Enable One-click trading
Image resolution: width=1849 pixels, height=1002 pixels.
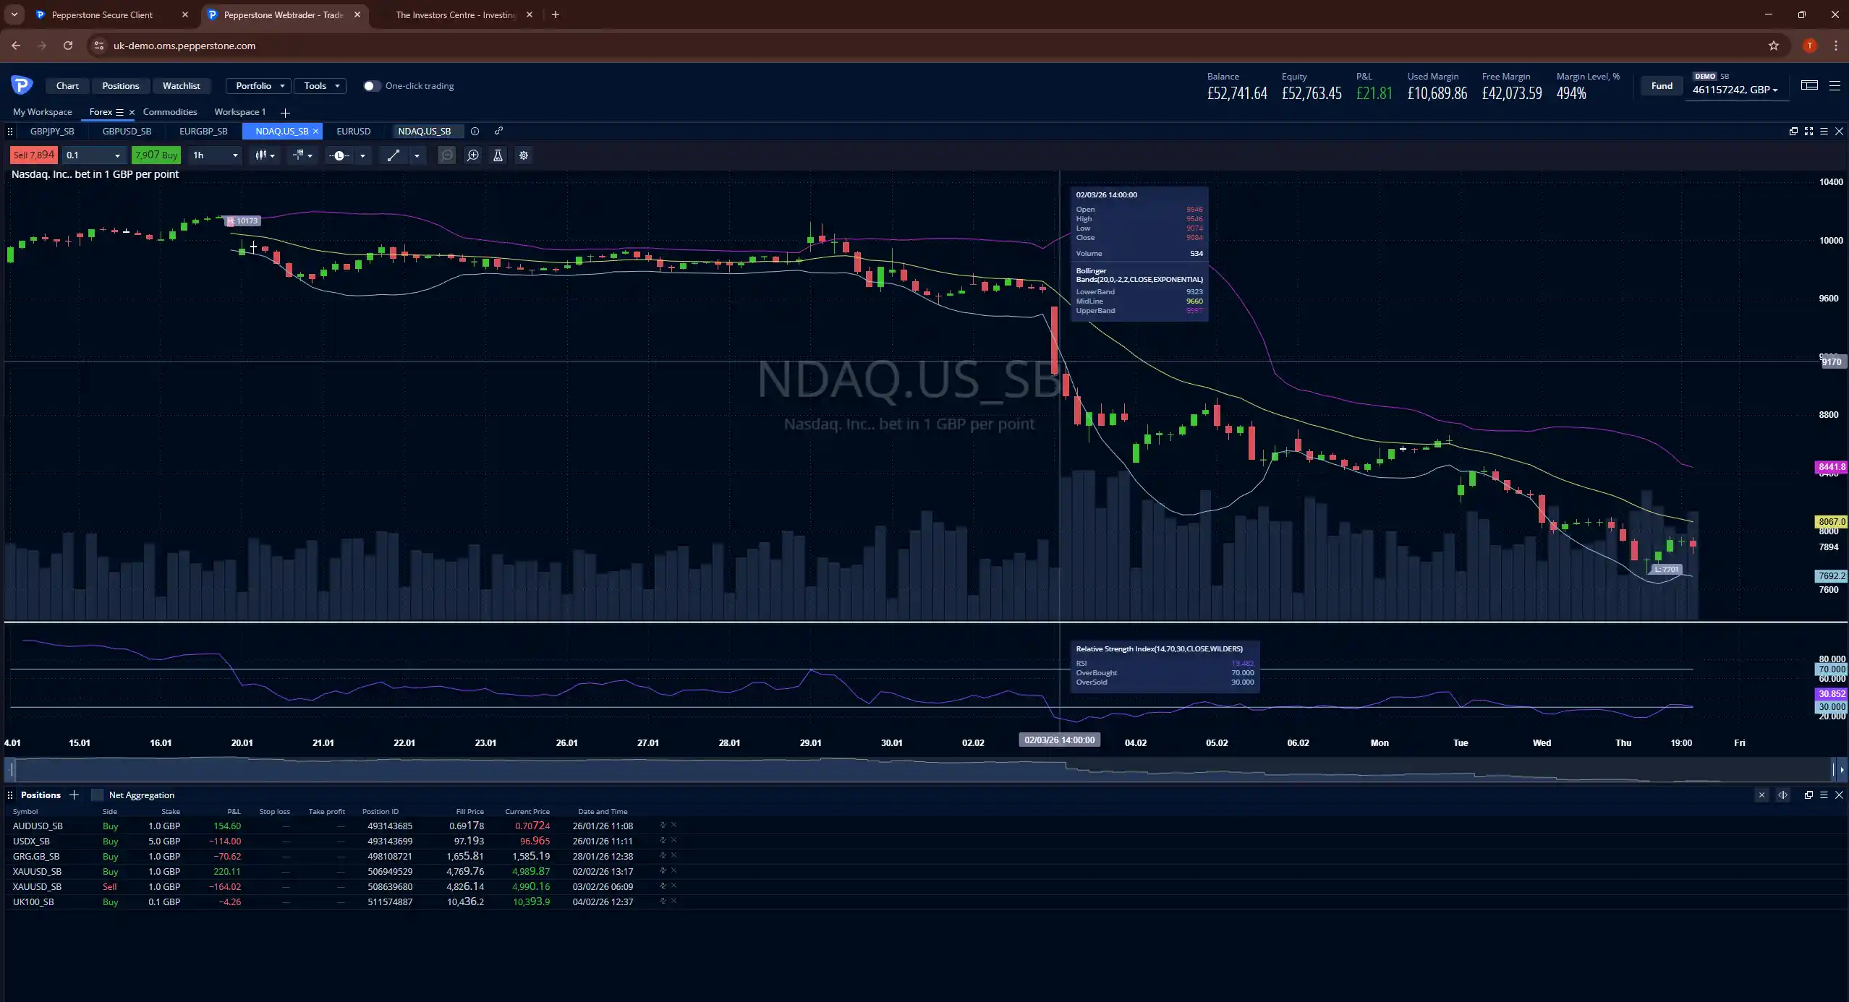point(372,85)
